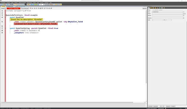Click the Parent input field
This screenshot has height=109, width=187.
[x=167, y=14]
